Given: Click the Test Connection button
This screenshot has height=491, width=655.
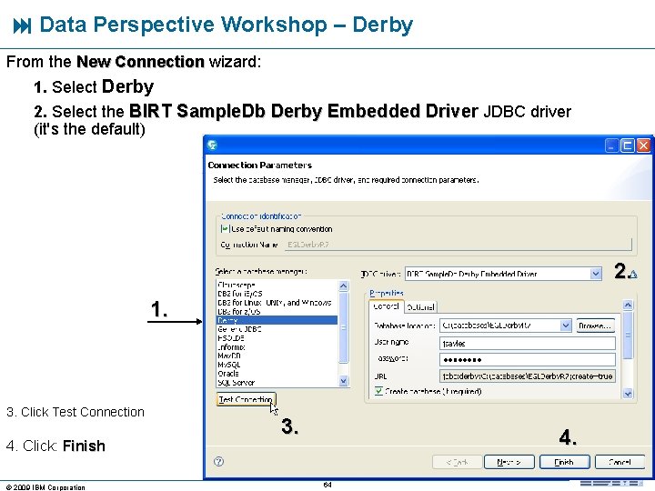Looking at the screenshot, I should 246,399.
